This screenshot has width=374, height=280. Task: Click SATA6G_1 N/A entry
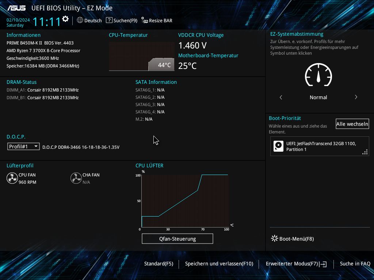coord(150,90)
